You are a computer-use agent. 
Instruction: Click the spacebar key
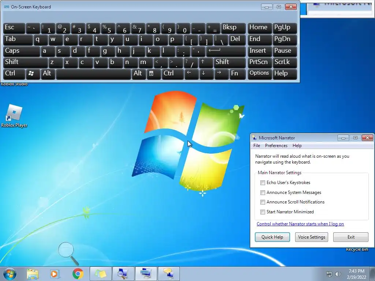coord(93,74)
